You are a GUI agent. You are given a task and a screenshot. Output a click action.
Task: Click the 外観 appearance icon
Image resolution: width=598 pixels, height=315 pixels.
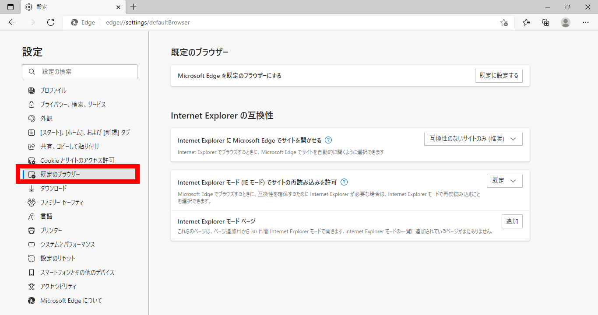(x=32, y=119)
